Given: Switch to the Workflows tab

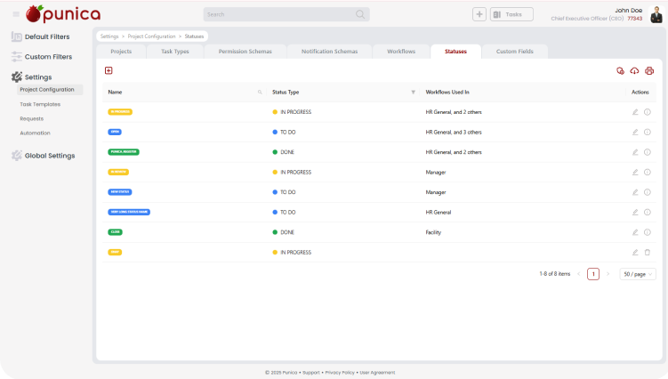Looking at the screenshot, I should click(401, 52).
